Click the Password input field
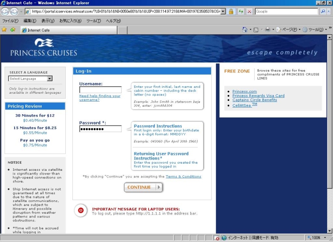The width and height of the screenshot is (333, 242). [x=100, y=129]
